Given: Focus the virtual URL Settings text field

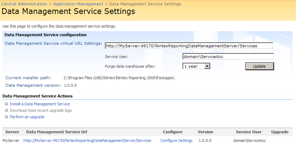Looking at the screenshot, I should 189,46.
